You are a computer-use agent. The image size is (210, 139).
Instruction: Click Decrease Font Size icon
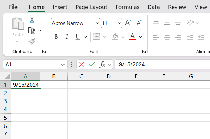pos(139,23)
